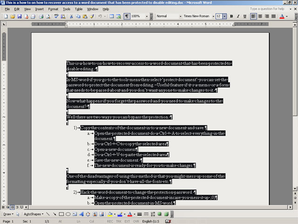Screen dimensions: 298x224
Task: Select the Oval drawing tool
Action: [x=68, y=214]
